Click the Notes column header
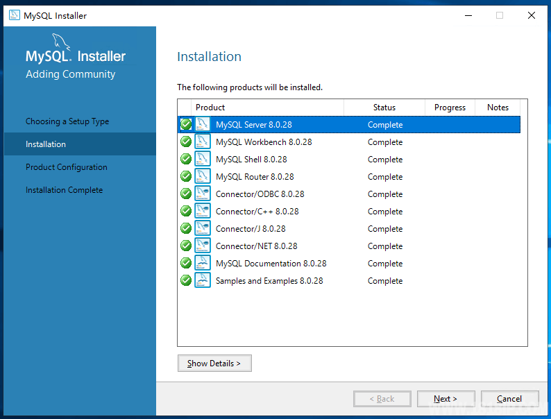 click(498, 108)
